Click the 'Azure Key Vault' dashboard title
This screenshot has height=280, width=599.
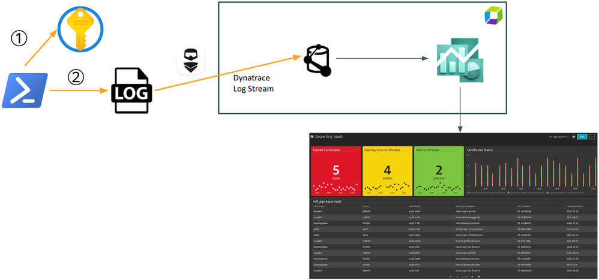[x=329, y=137]
